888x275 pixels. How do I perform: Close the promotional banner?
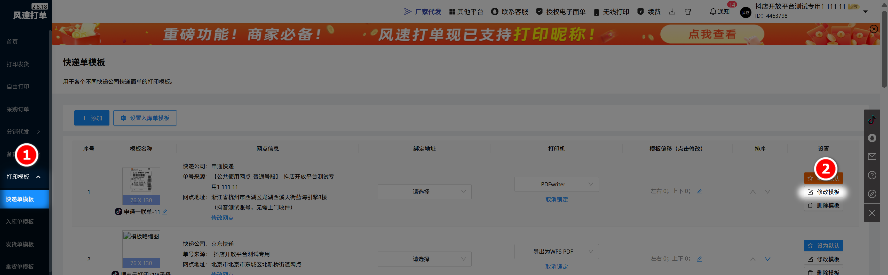(874, 29)
